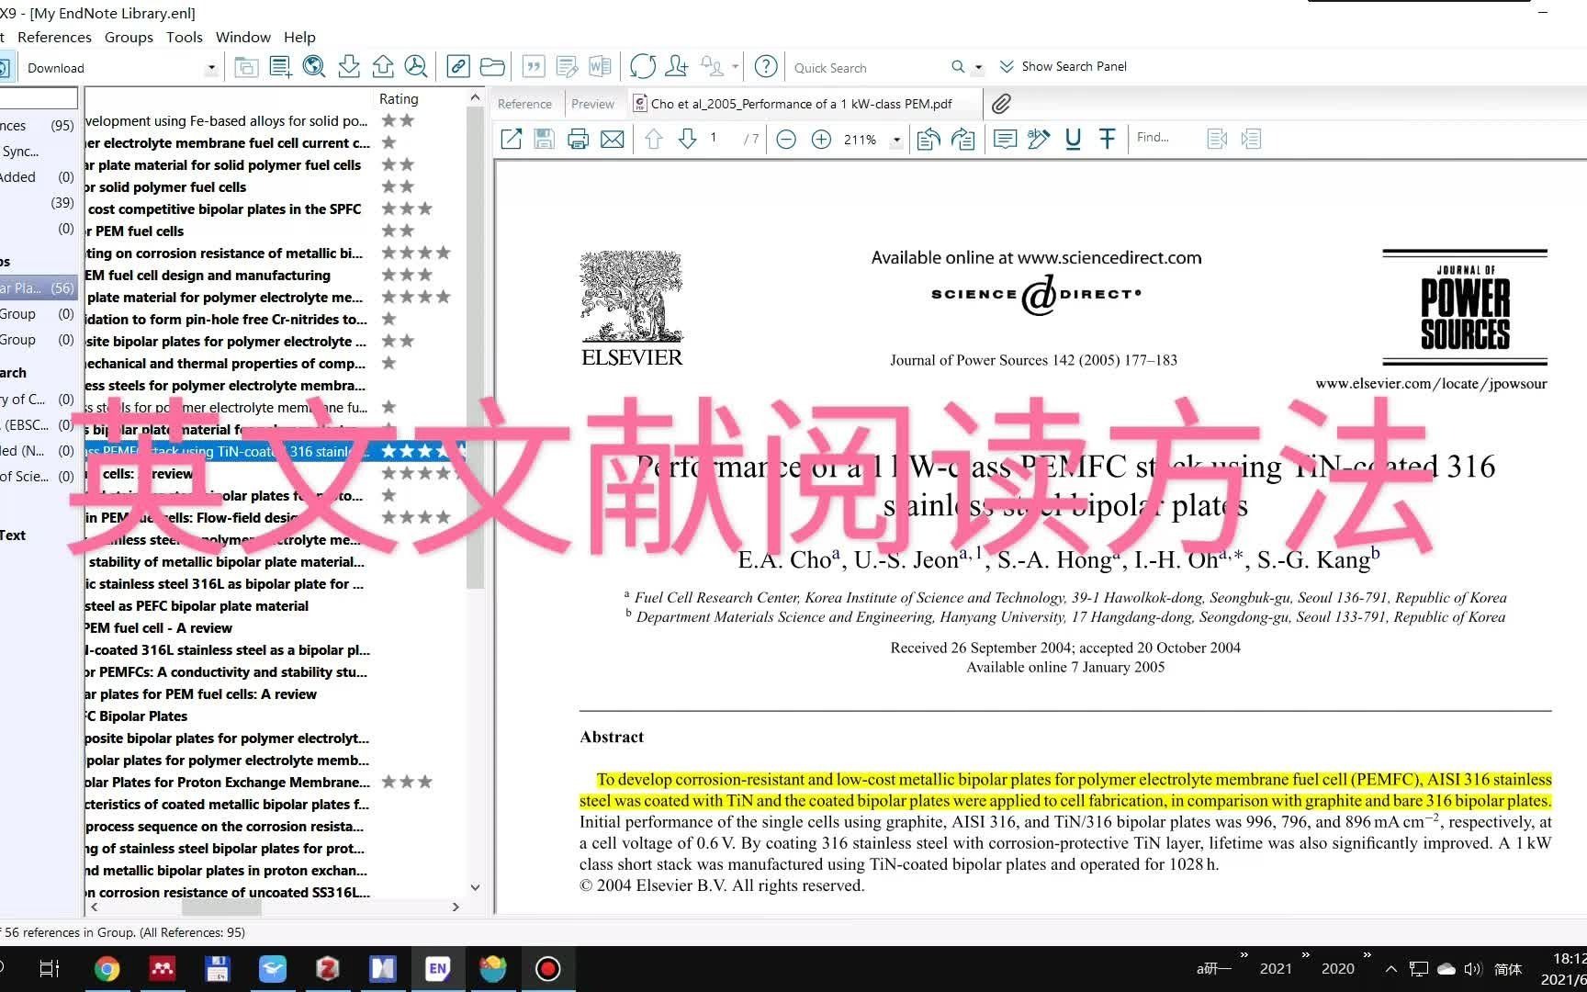Select the Bipolar Pla... (56) group
Screen dimensions: 1587x992
(38, 287)
